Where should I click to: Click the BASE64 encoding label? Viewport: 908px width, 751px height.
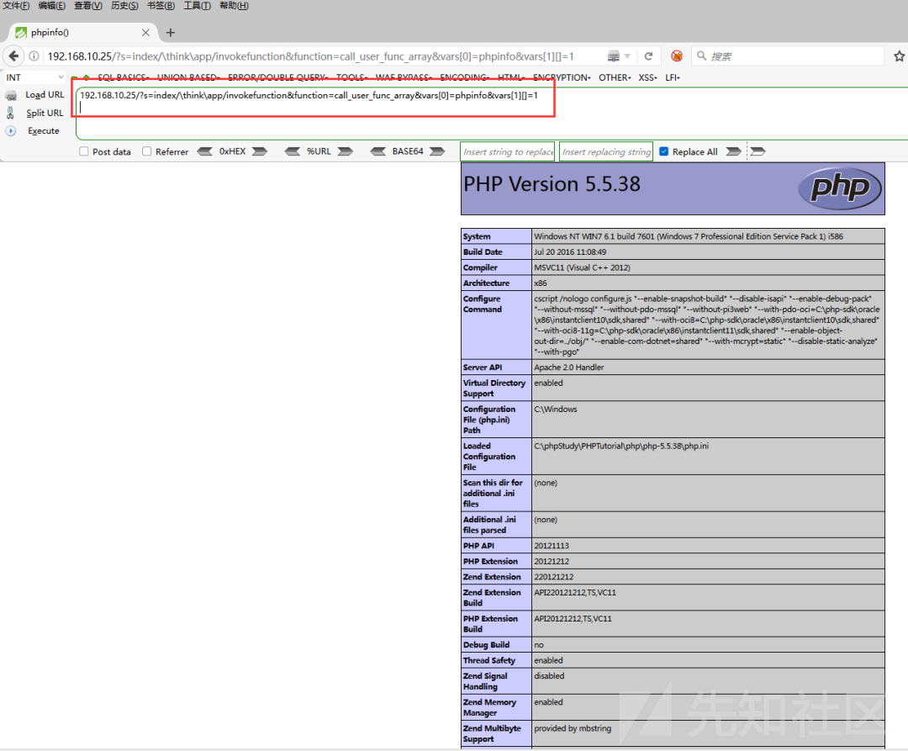[408, 151]
